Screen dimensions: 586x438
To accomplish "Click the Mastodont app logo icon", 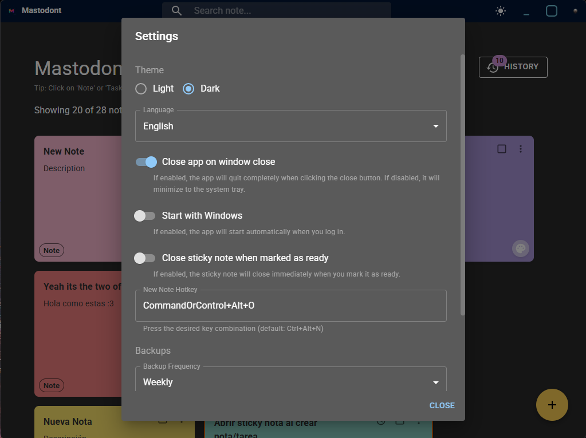I will coord(11,11).
